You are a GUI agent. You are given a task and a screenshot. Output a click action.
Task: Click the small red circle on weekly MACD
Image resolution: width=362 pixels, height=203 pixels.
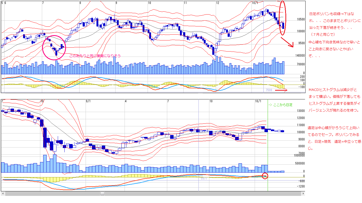pyautogui.click(x=265, y=176)
